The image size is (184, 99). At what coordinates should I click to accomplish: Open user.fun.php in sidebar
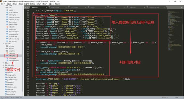pyautogui.click(x=12, y=41)
